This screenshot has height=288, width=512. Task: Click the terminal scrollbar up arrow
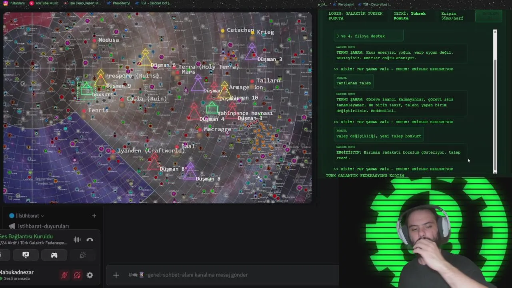coord(495,32)
